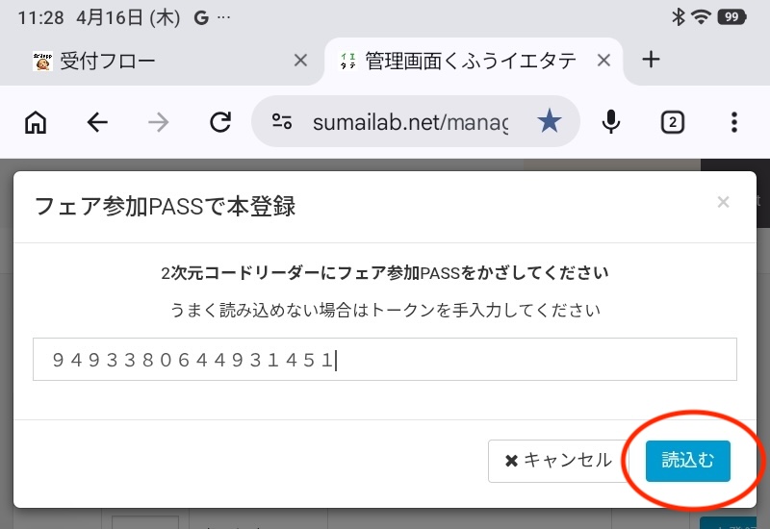Select the 管理画面くふうイエタテ tab

[462, 61]
